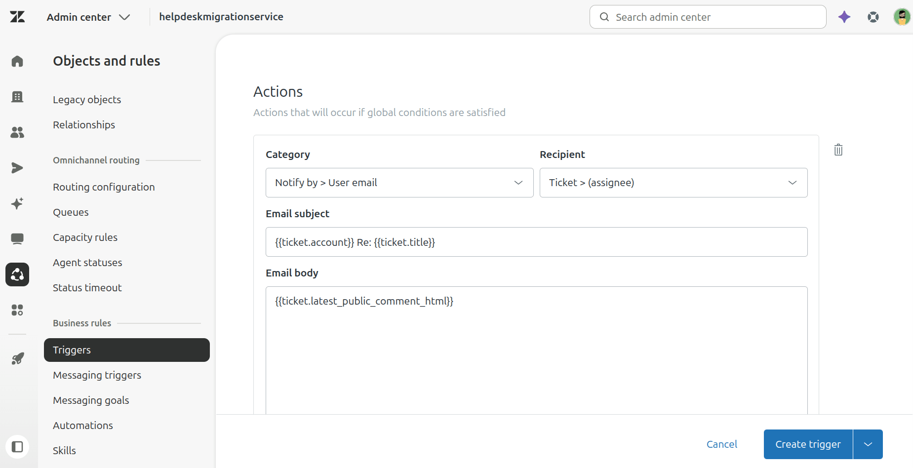Open the Account building icon
913x468 pixels.
pyautogui.click(x=17, y=97)
